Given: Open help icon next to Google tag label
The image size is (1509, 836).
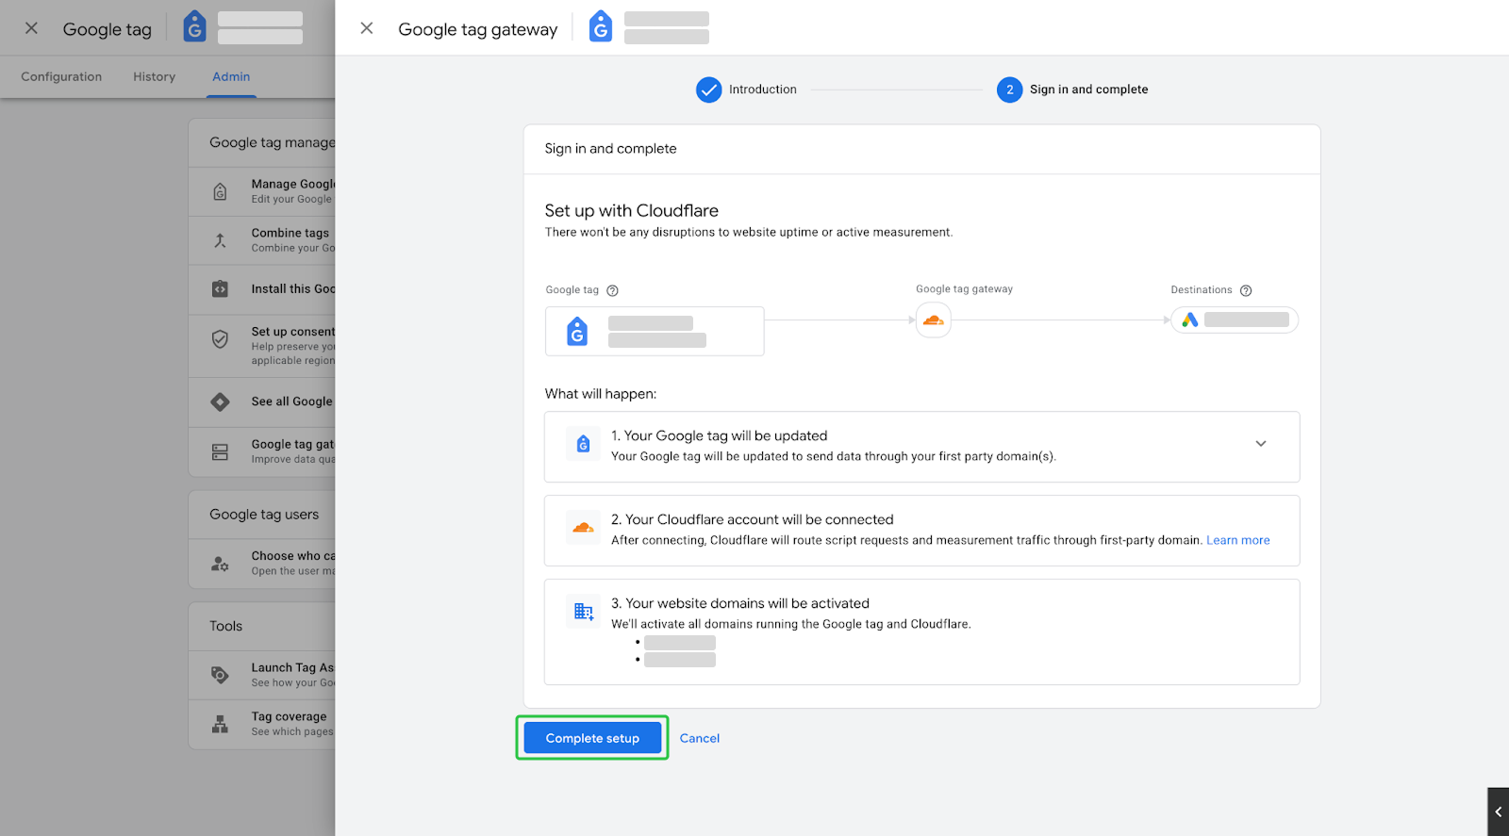Looking at the screenshot, I should pyautogui.click(x=612, y=290).
